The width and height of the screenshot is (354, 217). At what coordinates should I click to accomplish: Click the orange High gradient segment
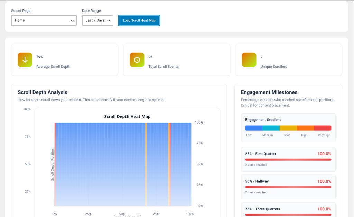coord(306,128)
